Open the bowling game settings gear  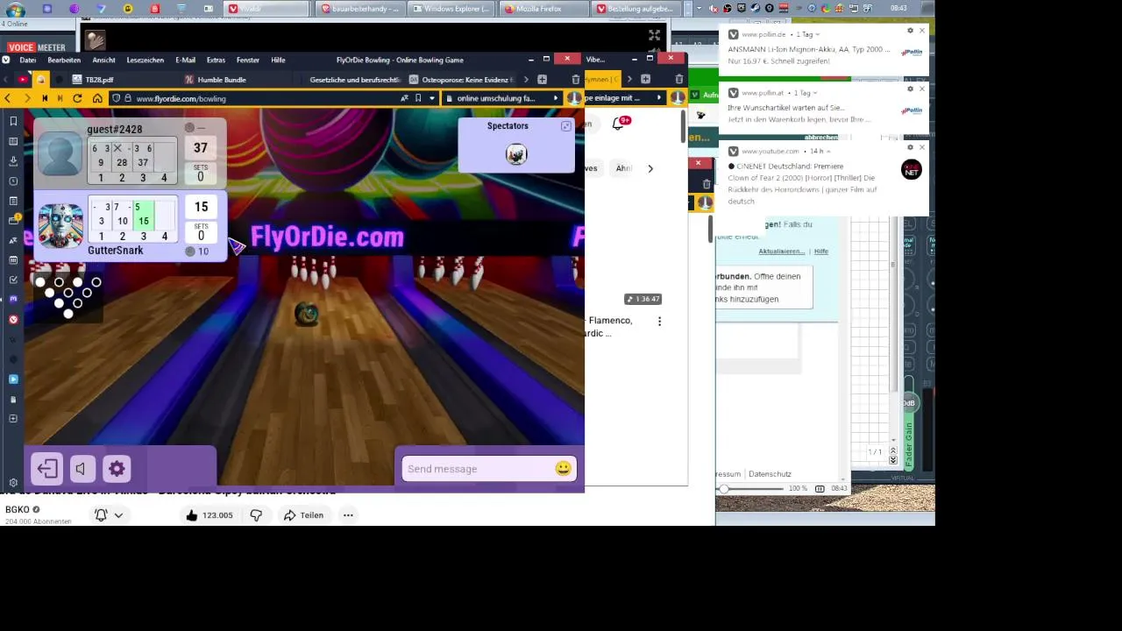[x=117, y=469]
